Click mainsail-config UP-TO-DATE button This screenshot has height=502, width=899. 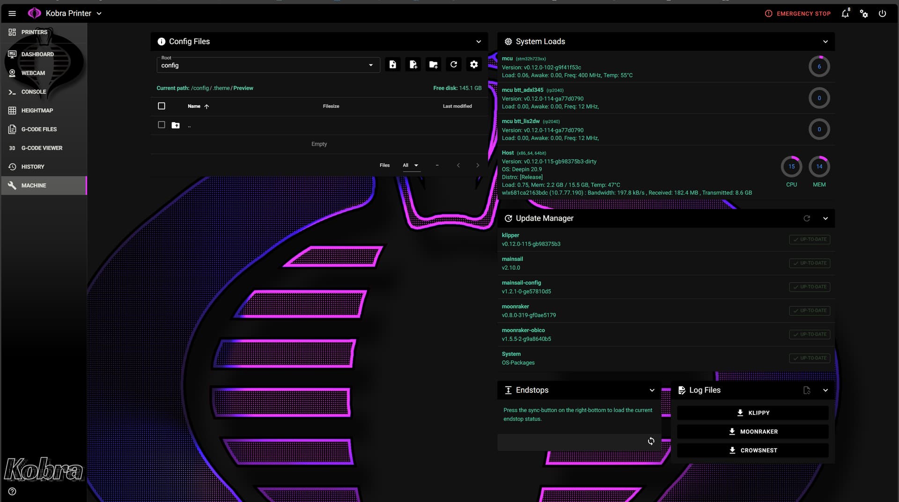(810, 287)
